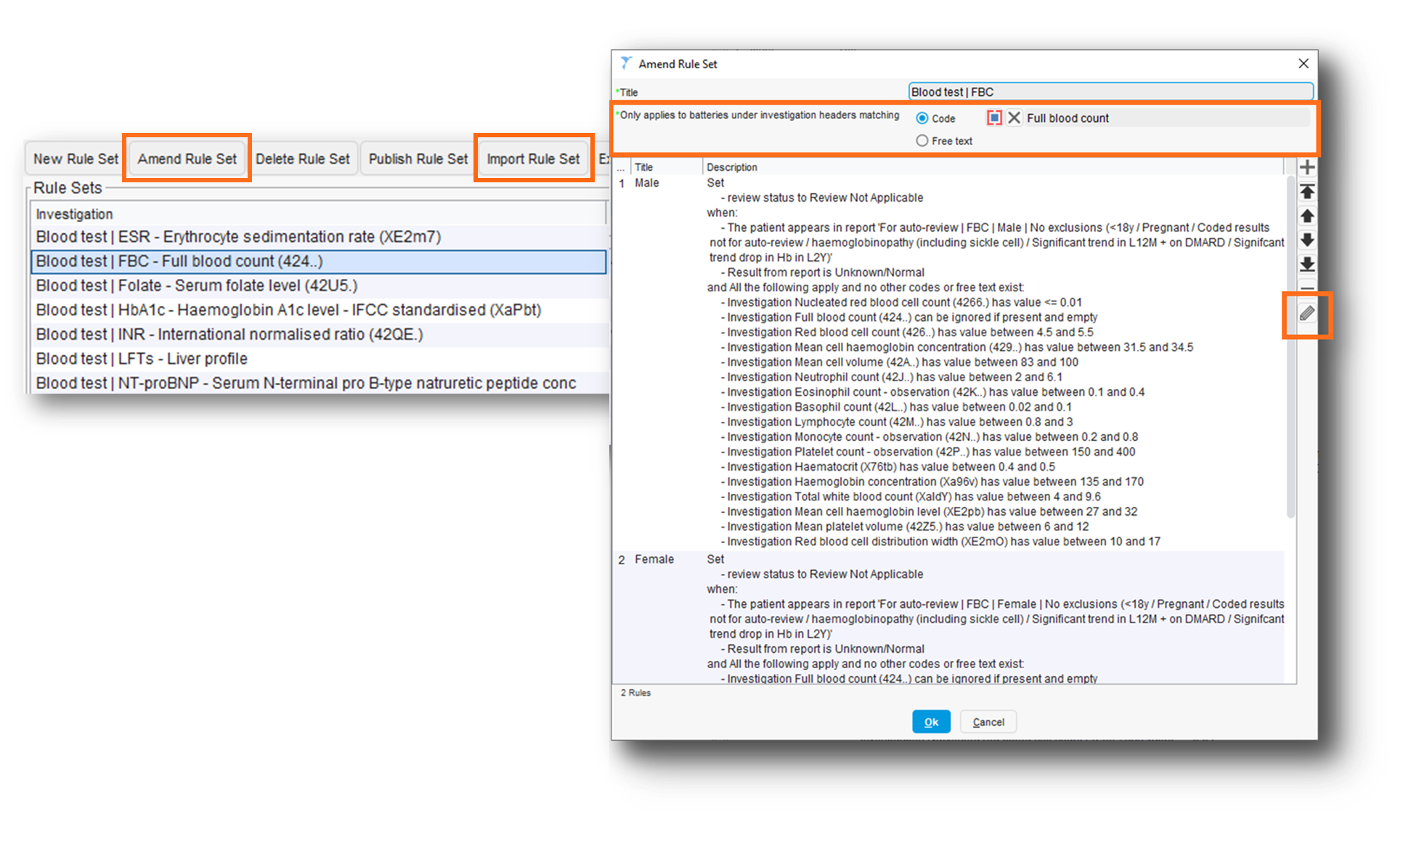Viewport: 1419px width, 841px height.
Task: Select the Free text radio button
Action: (922, 141)
